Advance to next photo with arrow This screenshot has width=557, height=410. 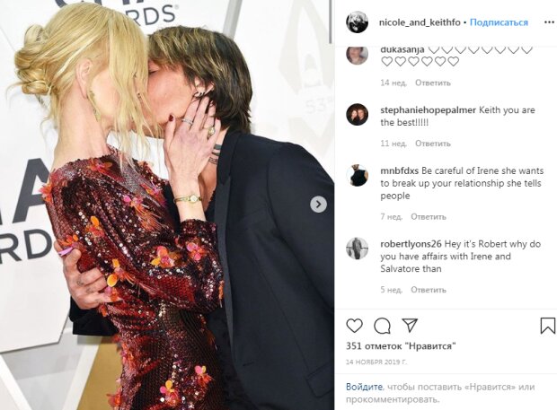click(x=318, y=205)
